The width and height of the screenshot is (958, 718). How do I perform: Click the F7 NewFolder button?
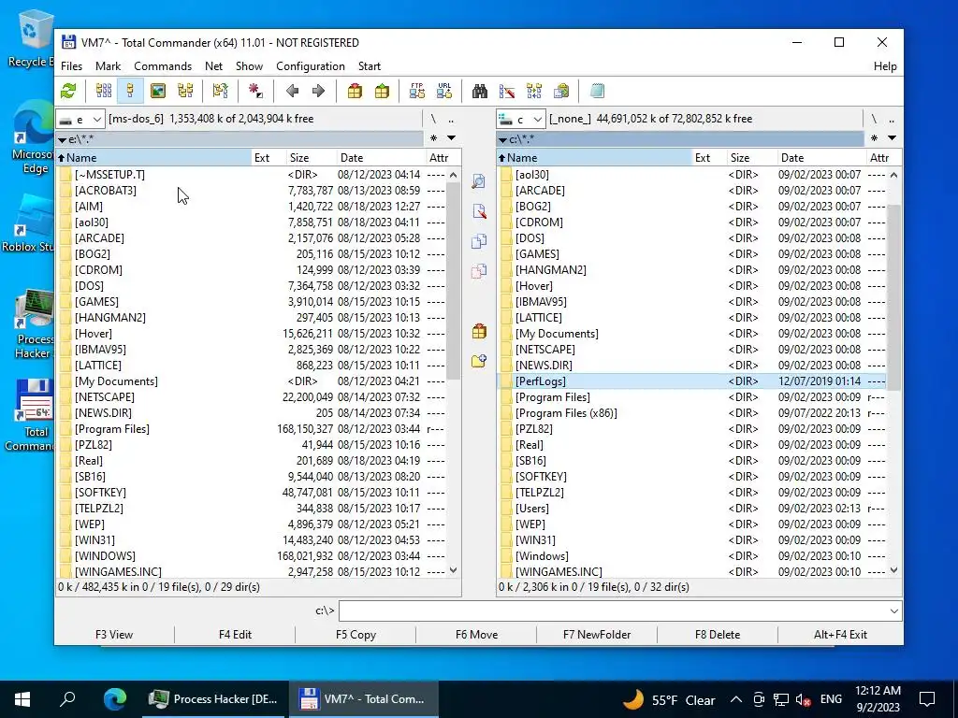click(597, 635)
